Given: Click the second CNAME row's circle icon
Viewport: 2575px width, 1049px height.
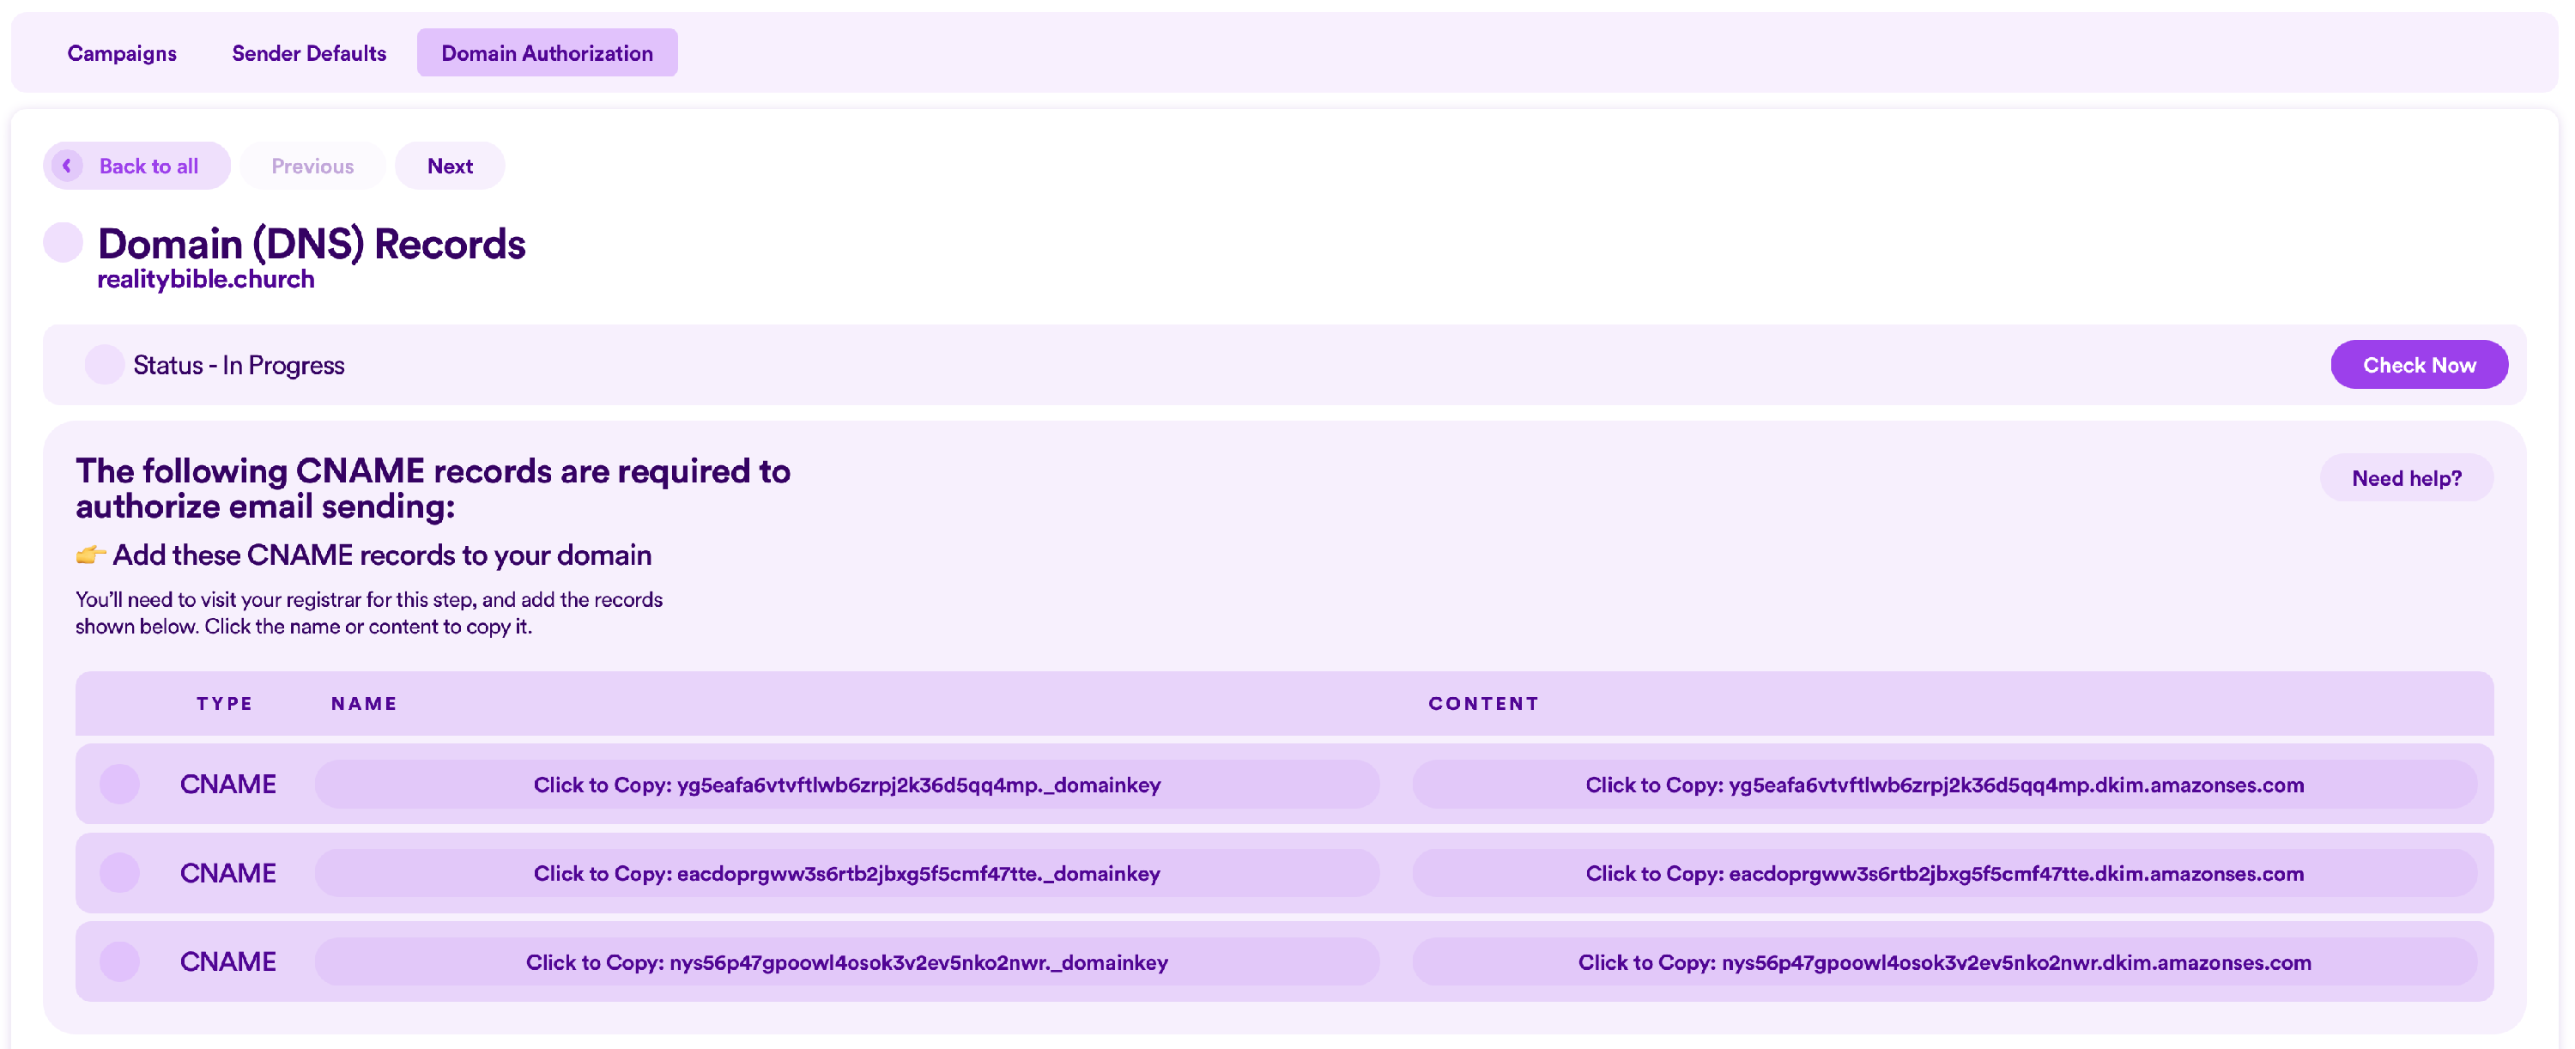Looking at the screenshot, I should pos(120,873).
